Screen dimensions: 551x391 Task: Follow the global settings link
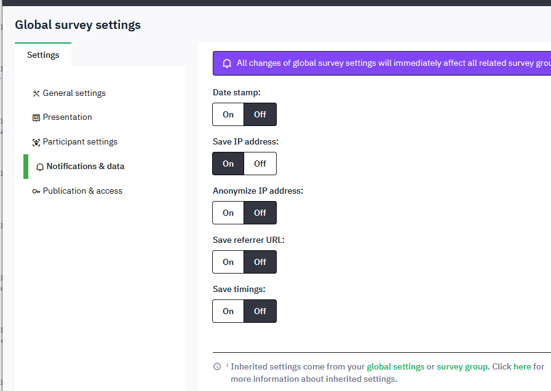395,366
